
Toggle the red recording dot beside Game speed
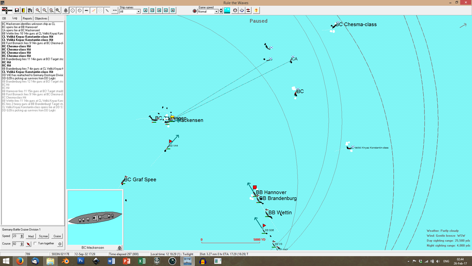(195, 11)
